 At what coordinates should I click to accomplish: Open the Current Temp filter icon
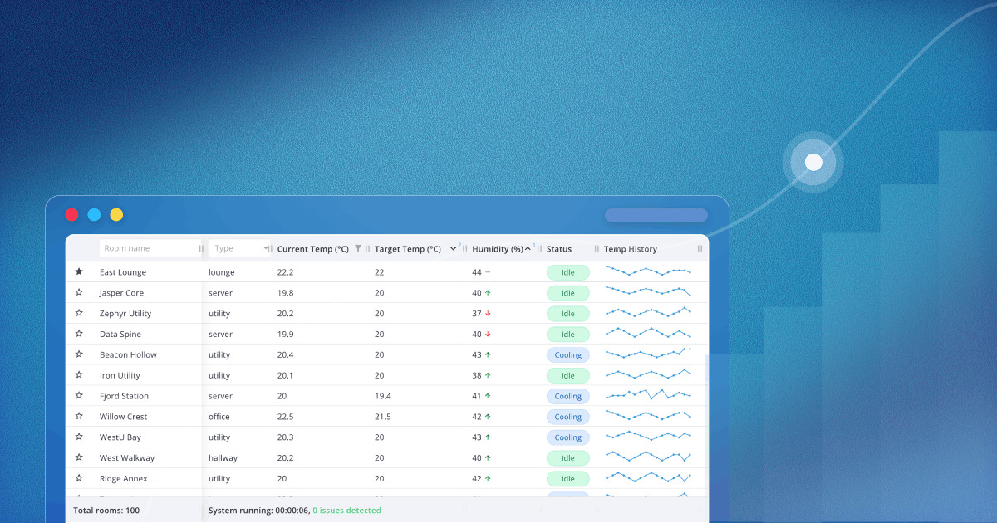coord(357,248)
